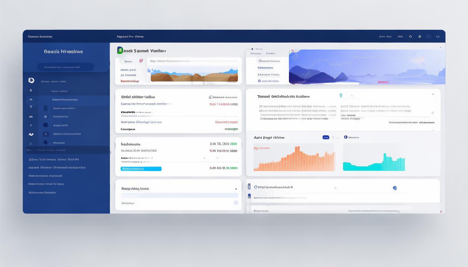
Task: Click the red circular icon in the top-left card
Action: pyautogui.click(x=141, y=61)
